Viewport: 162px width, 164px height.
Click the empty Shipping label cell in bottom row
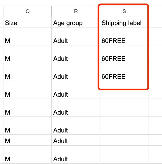(x=124, y=155)
